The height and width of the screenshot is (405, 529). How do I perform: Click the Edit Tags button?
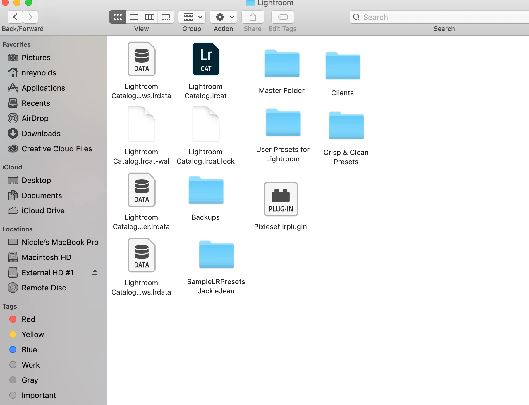coord(283,17)
